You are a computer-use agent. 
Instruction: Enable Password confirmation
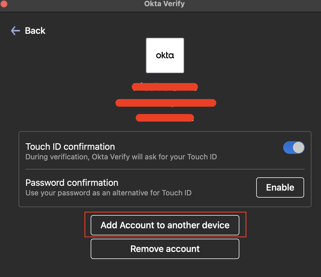point(280,187)
